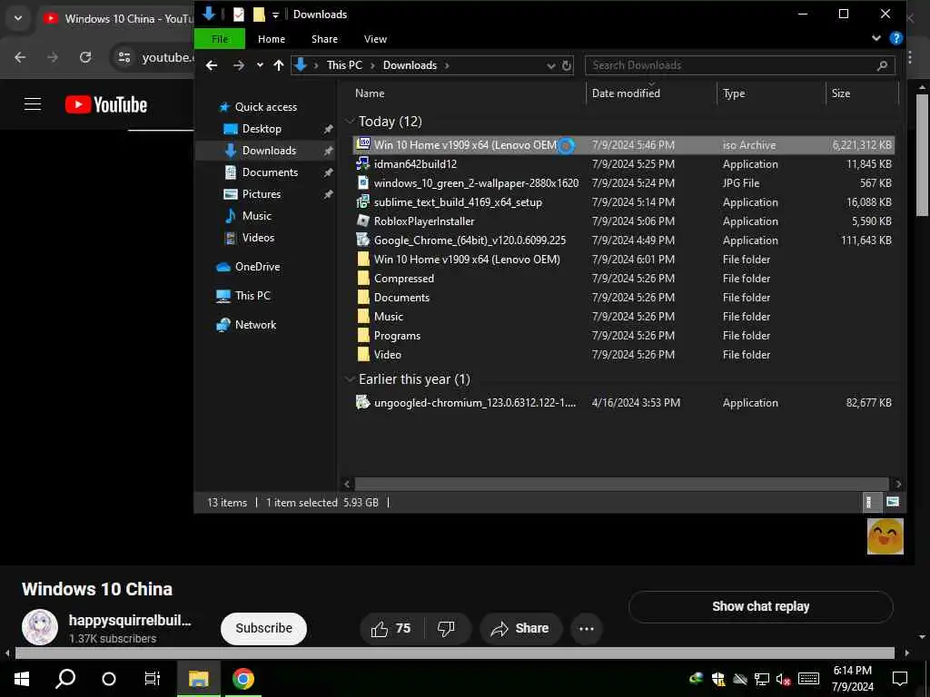The height and width of the screenshot is (697, 930).
Task: Expand the address bar history dropdown
Action: pyautogui.click(x=551, y=65)
